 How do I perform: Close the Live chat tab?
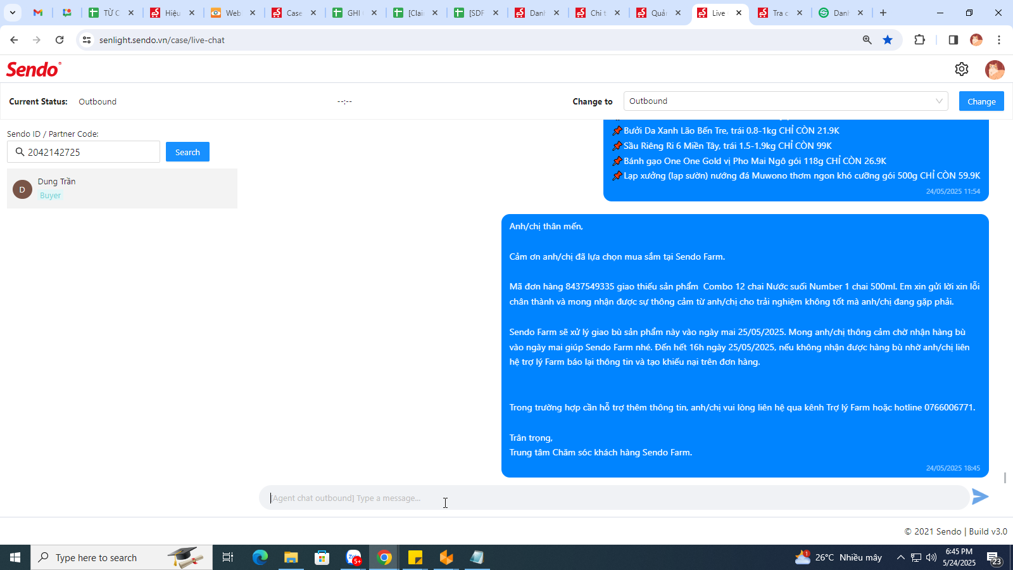coord(739,13)
